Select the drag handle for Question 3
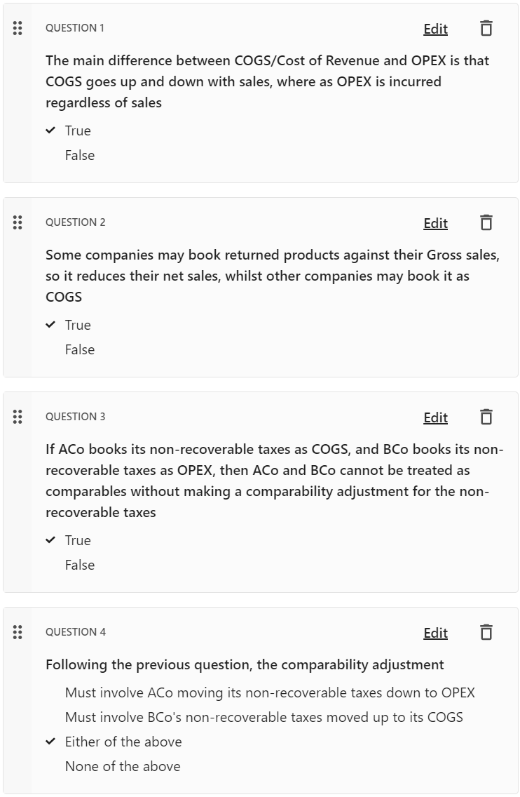 (x=18, y=417)
